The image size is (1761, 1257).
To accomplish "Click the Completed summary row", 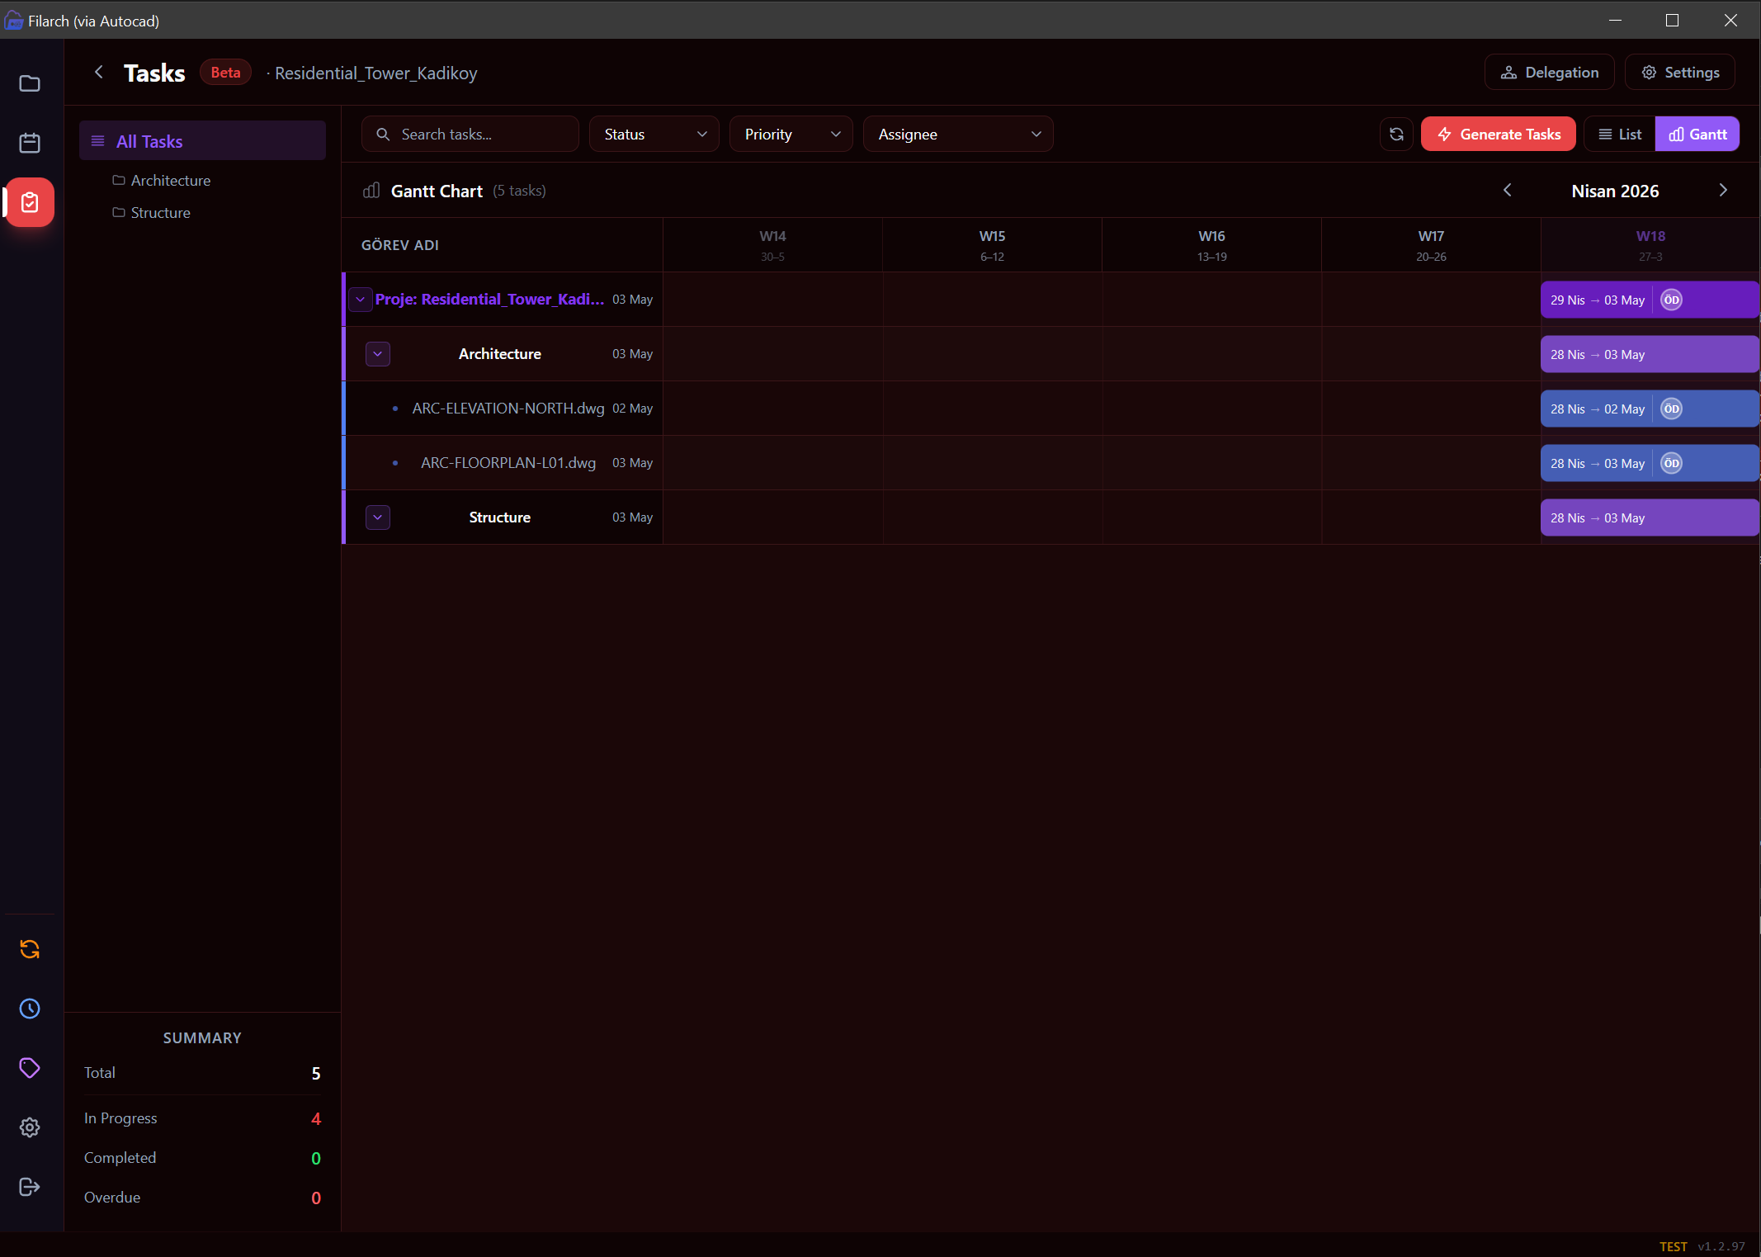I will [x=202, y=1158].
